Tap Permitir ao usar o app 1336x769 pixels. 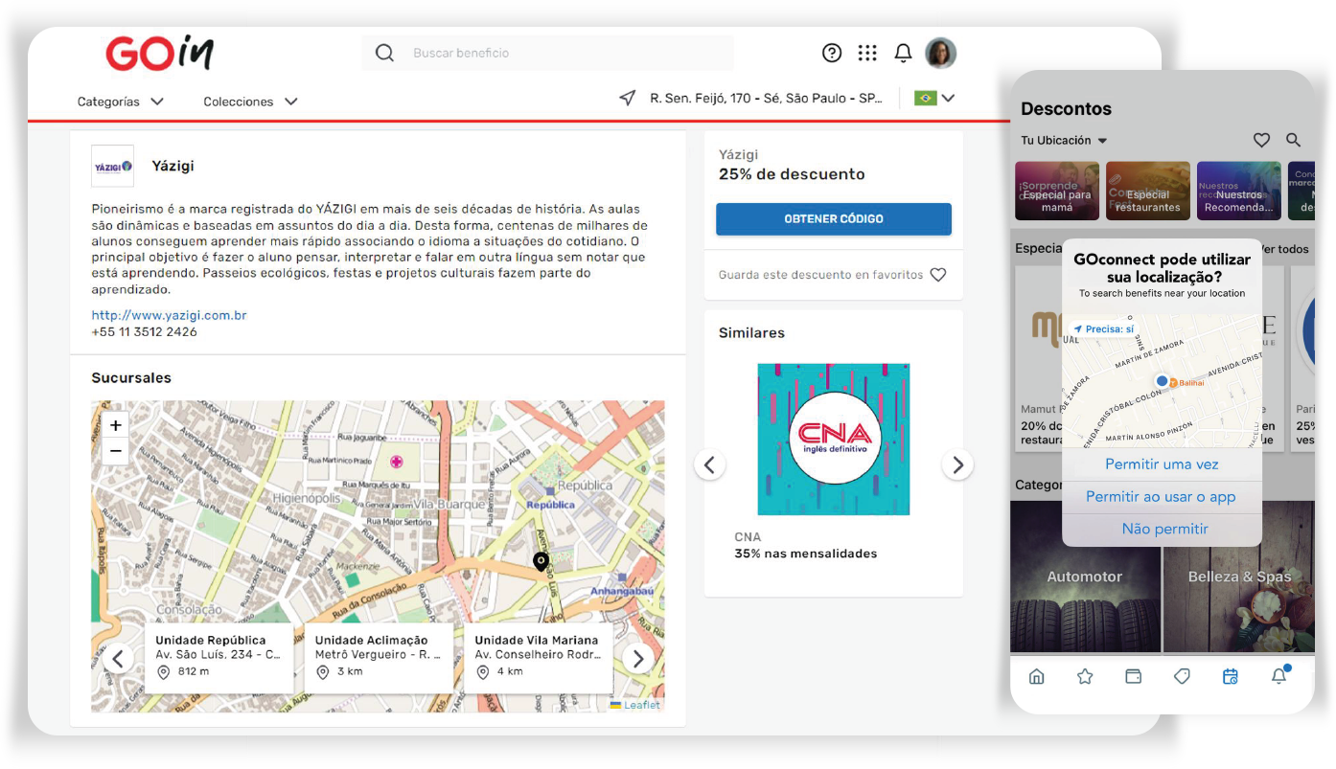[x=1162, y=497]
